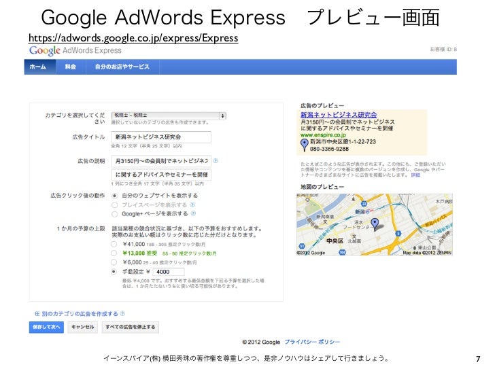Switch to the 料金 tab
This screenshot has width=495, height=371.
click(x=71, y=67)
